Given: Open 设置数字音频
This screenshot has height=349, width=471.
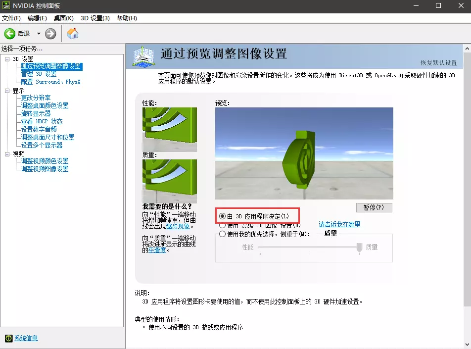Looking at the screenshot, I should (39, 129).
